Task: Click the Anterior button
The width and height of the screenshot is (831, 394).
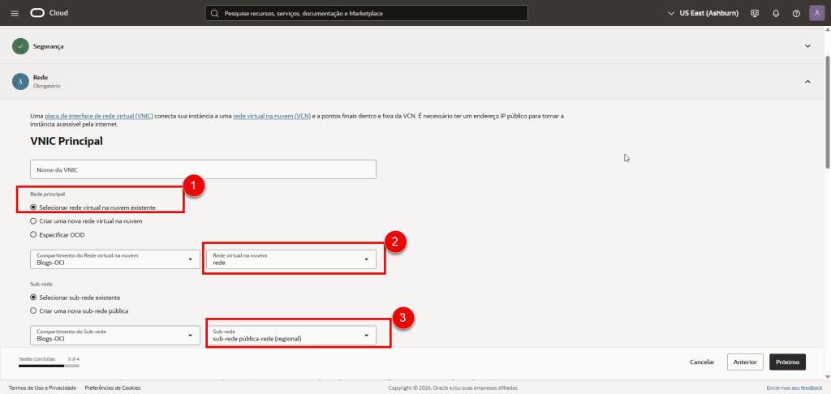Action: (745, 362)
